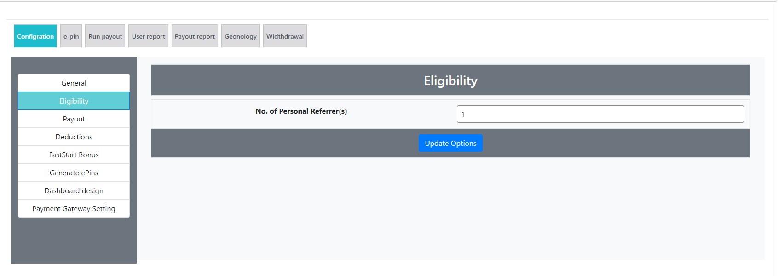Switch to the Widthdrawal tab
Viewport: 778px width, 276px height.
(285, 36)
